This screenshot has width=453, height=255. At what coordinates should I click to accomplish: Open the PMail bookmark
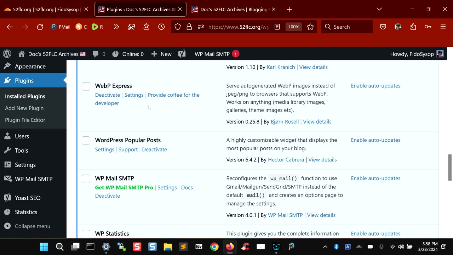click(x=61, y=27)
